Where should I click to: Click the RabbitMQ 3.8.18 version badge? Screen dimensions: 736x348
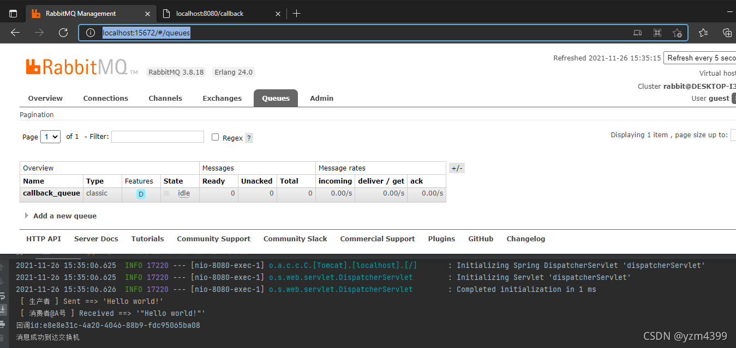tap(176, 72)
